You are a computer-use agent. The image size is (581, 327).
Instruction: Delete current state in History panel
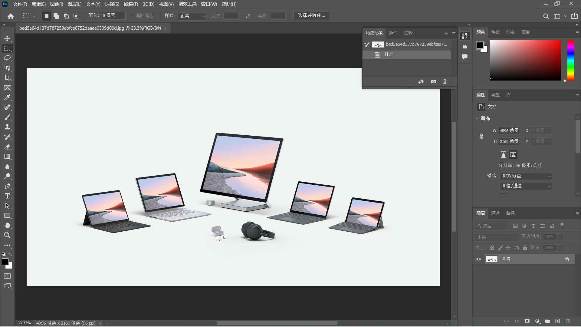(x=445, y=81)
